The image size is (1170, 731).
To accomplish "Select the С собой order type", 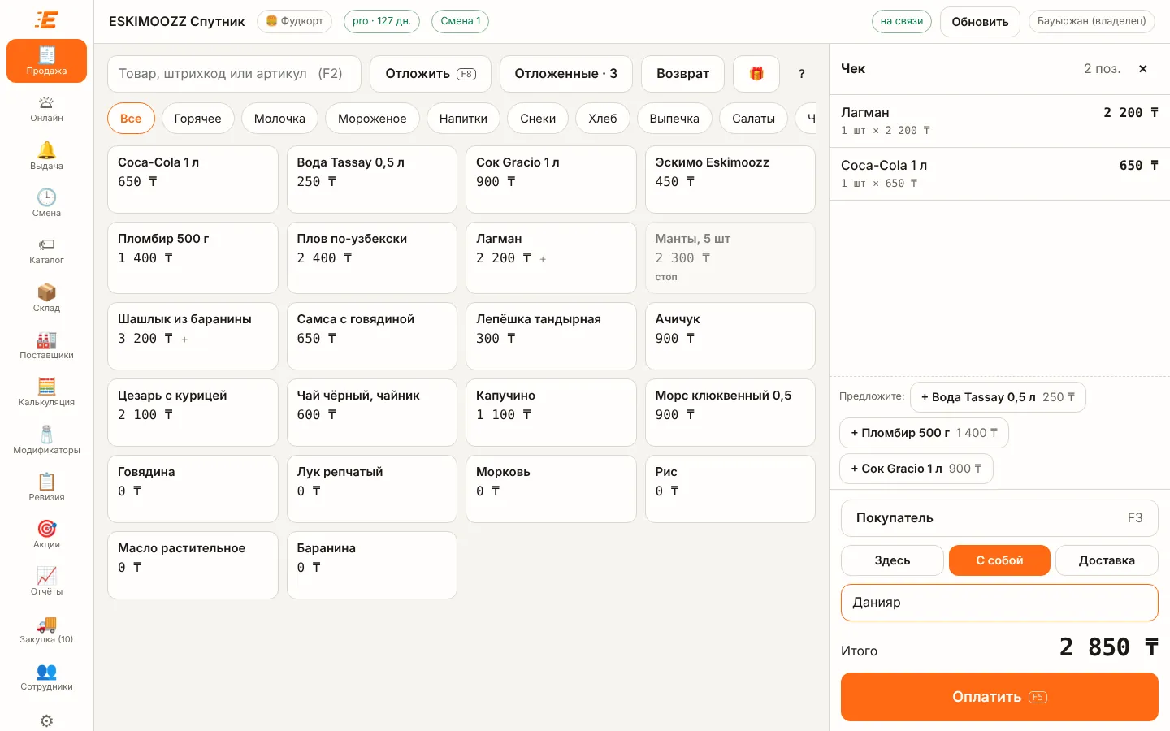I will 999,560.
